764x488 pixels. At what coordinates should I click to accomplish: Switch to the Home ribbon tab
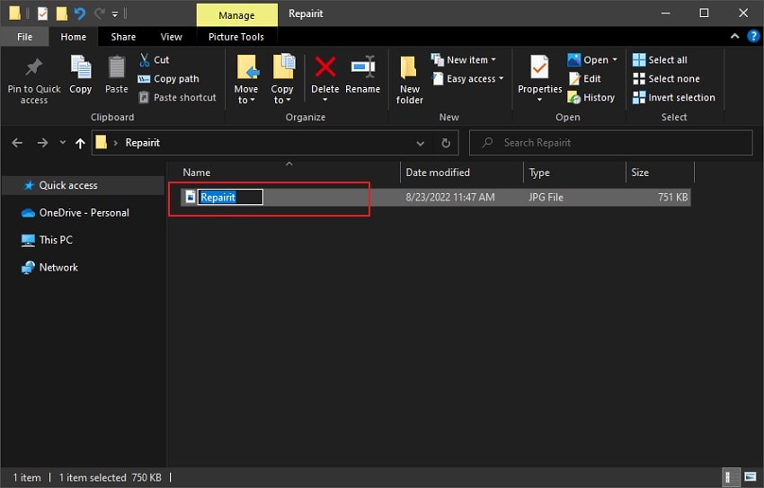coord(74,37)
